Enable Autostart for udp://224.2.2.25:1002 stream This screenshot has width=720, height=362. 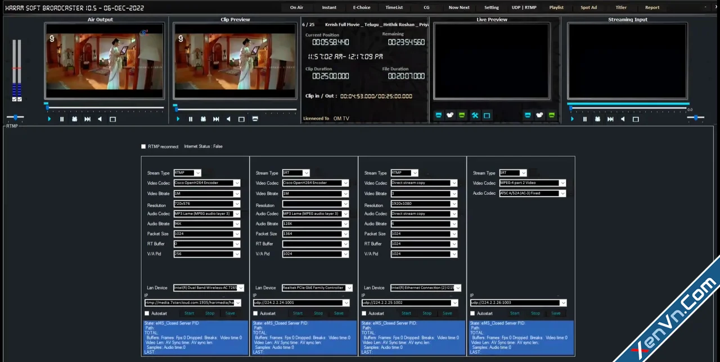pyautogui.click(x=364, y=313)
